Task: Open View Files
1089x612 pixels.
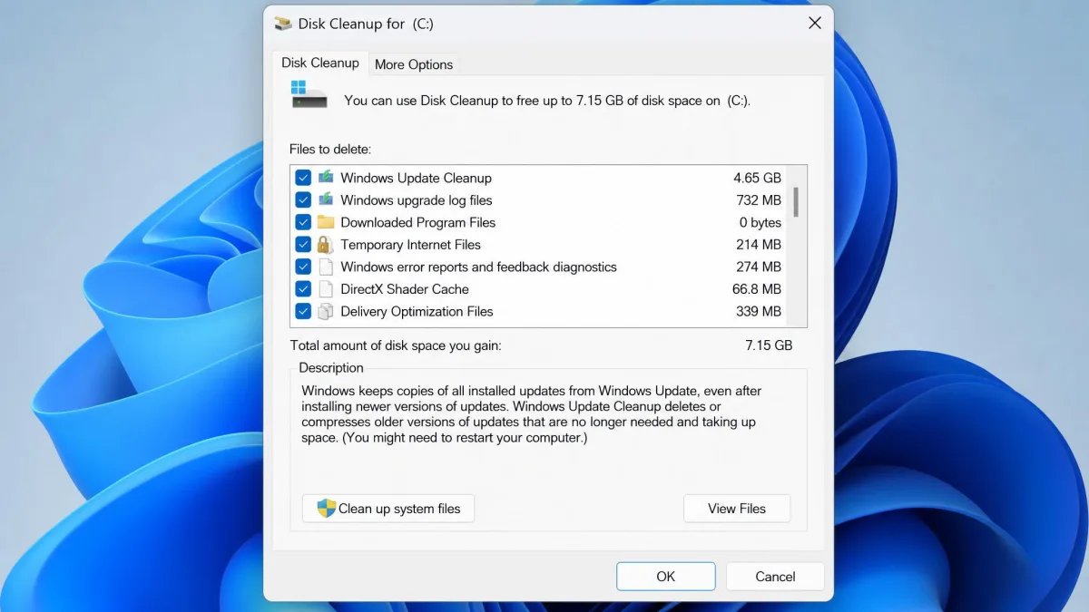Action: (737, 509)
